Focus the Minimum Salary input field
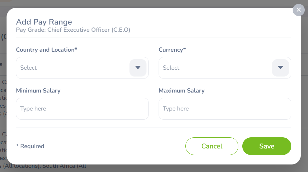This screenshot has height=172, width=308. click(x=82, y=109)
